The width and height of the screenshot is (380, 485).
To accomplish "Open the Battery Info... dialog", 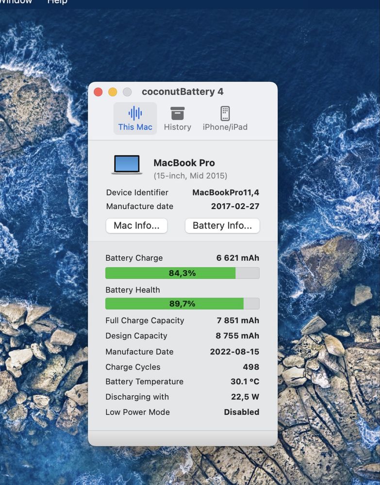I will pos(222,225).
